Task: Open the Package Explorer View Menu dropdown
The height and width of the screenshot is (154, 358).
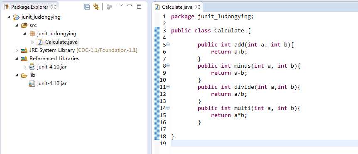Action: tap(121, 5)
